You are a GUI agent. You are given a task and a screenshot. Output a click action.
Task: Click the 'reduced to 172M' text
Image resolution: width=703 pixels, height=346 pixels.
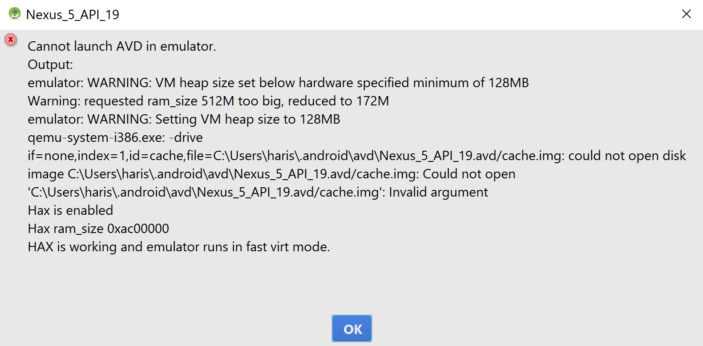point(338,101)
